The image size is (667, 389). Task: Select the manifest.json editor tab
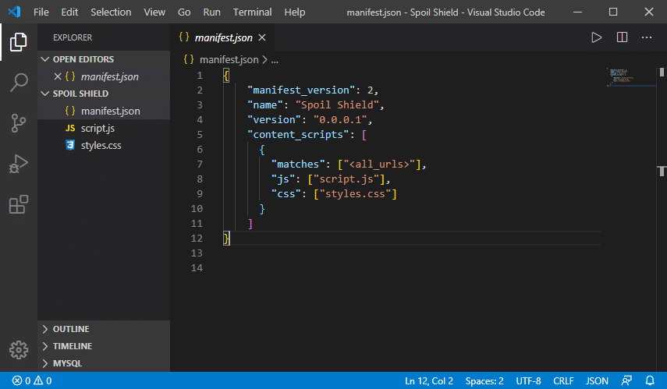tap(222, 37)
